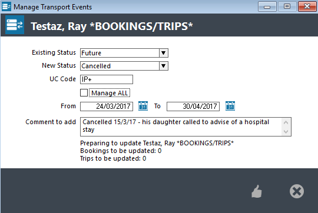The image size is (318, 213).
Task: Maximize the Manage Transport Events window
Action: pyautogui.click(x=287, y=6)
